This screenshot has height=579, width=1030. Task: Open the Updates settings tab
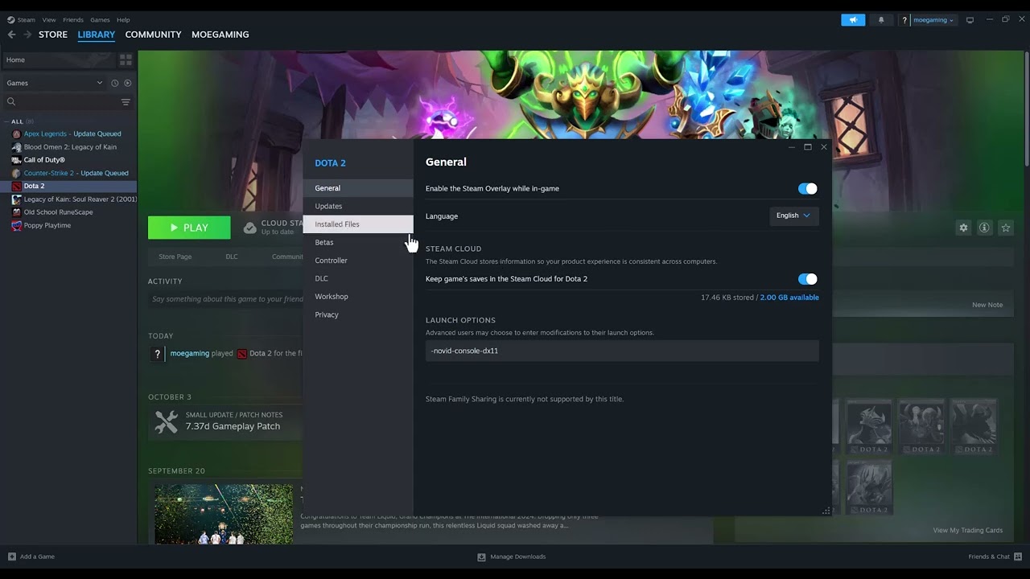[x=358, y=206]
